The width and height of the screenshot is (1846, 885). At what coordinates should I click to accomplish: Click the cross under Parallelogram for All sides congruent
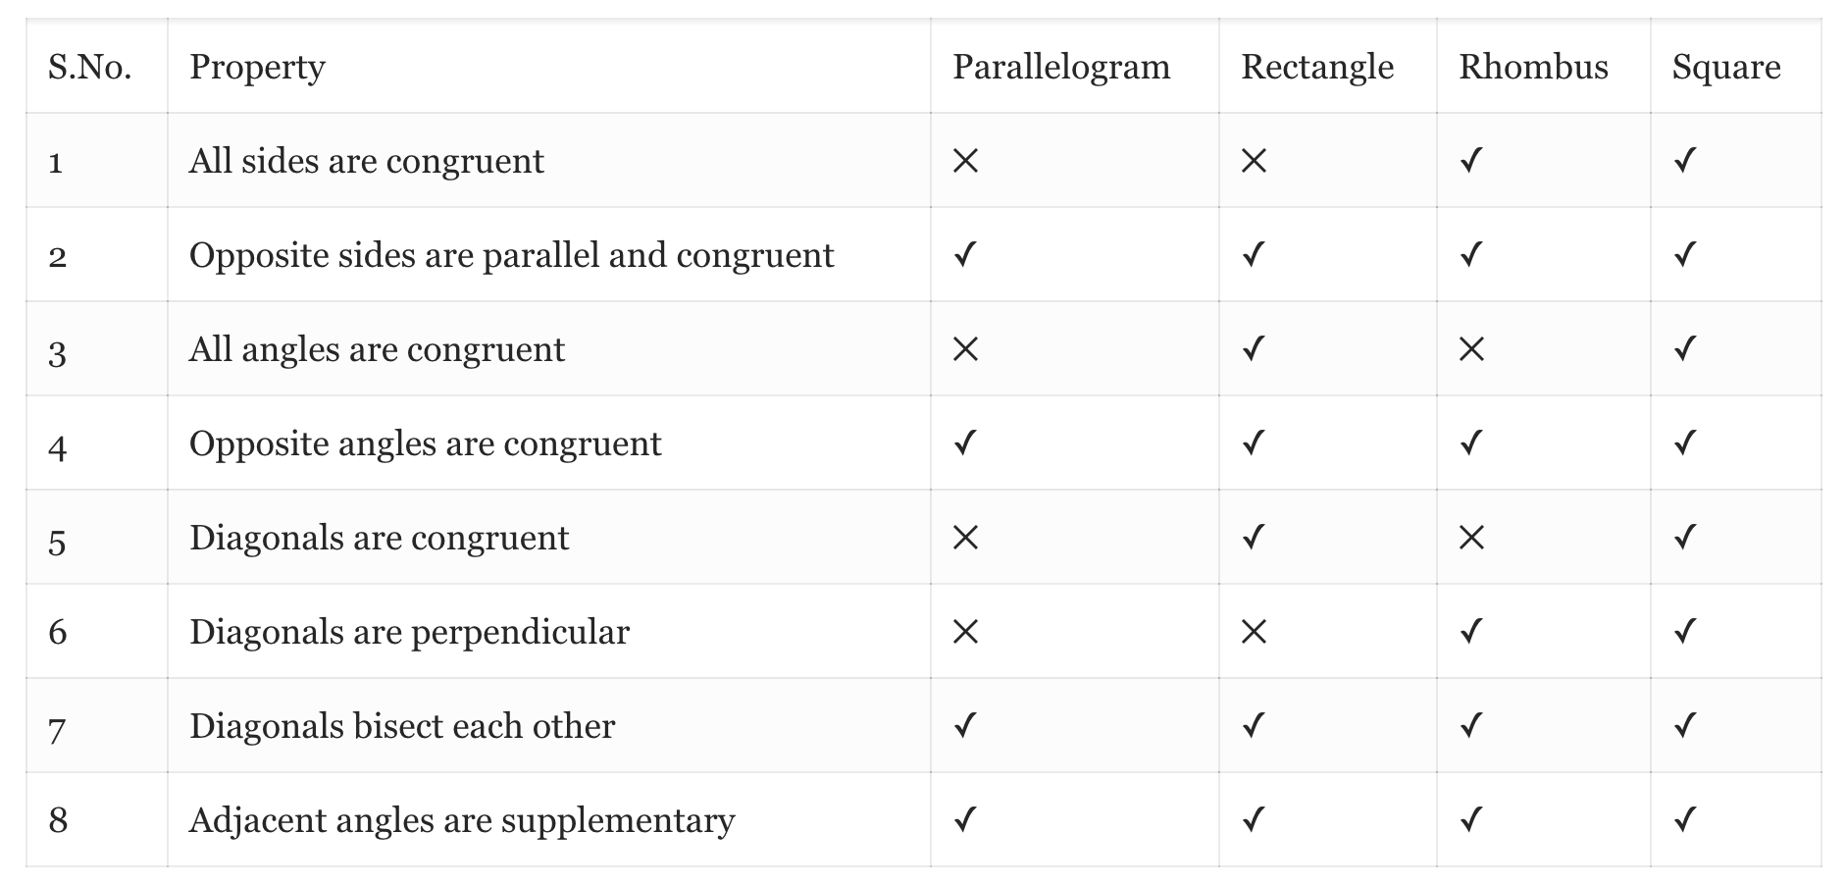tap(965, 161)
